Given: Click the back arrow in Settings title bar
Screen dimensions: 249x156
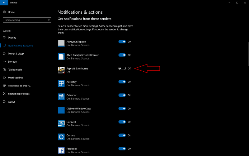Looking at the screenshot, I should click(4, 3).
